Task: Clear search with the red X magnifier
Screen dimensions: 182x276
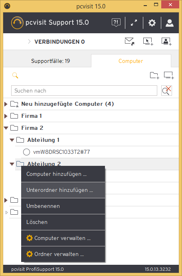Action: click(166, 91)
